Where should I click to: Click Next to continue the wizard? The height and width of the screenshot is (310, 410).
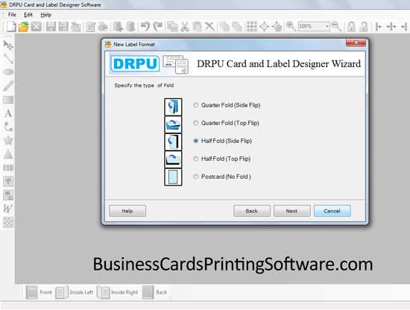(291, 211)
